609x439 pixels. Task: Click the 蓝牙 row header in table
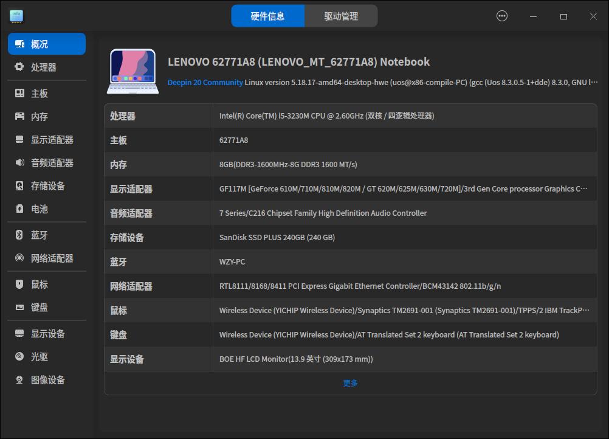click(119, 262)
